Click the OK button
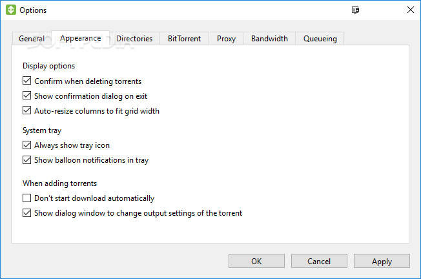This screenshot has width=421, height=279. click(x=256, y=261)
